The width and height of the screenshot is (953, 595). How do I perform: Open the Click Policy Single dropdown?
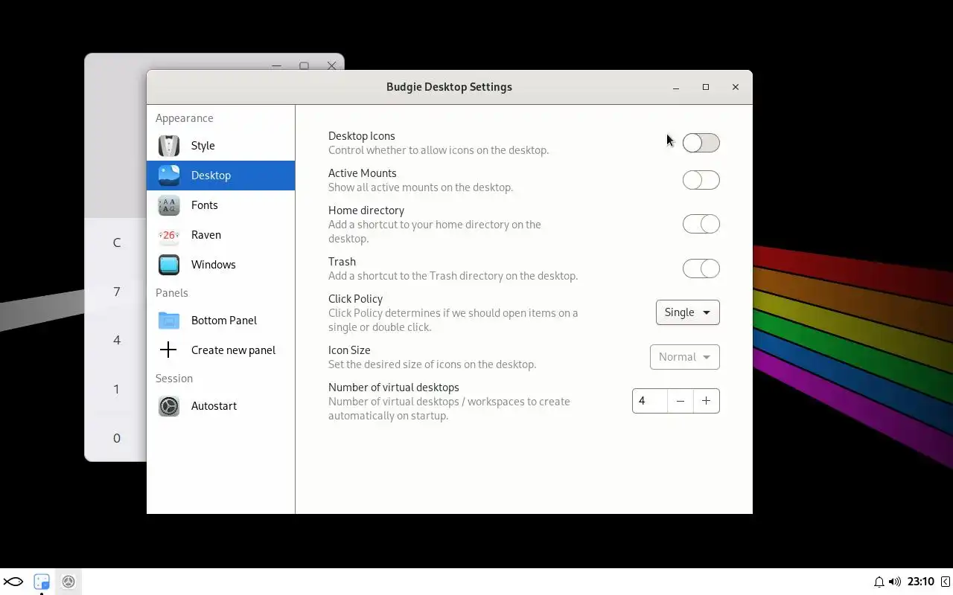[688, 312]
